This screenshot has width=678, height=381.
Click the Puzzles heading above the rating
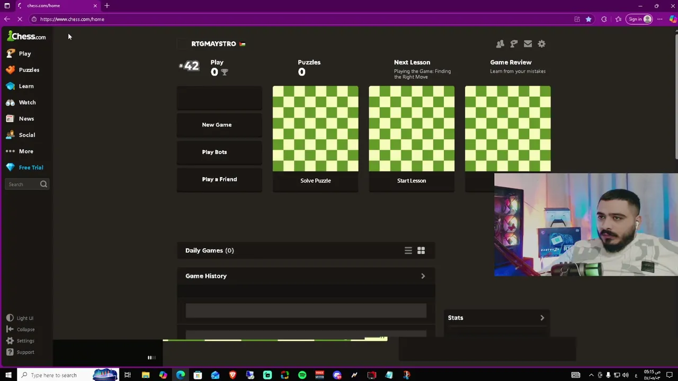[309, 62]
